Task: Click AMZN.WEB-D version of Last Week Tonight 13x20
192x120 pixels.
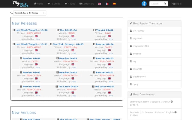Action: [35, 33]
